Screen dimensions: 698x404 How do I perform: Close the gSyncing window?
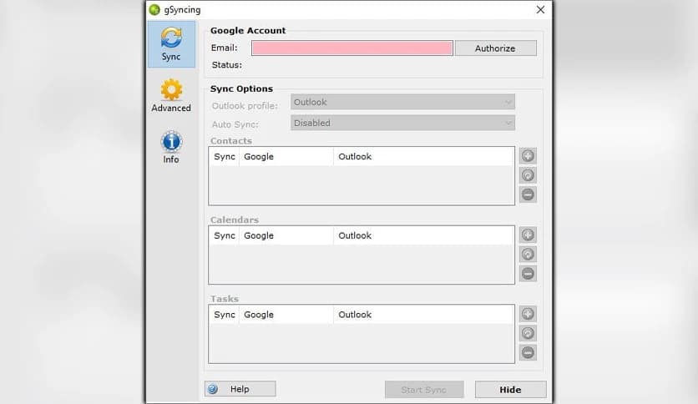pyautogui.click(x=540, y=10)
